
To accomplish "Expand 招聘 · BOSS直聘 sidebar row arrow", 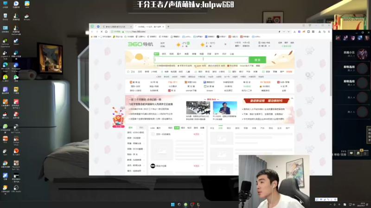I will (144, 149).
